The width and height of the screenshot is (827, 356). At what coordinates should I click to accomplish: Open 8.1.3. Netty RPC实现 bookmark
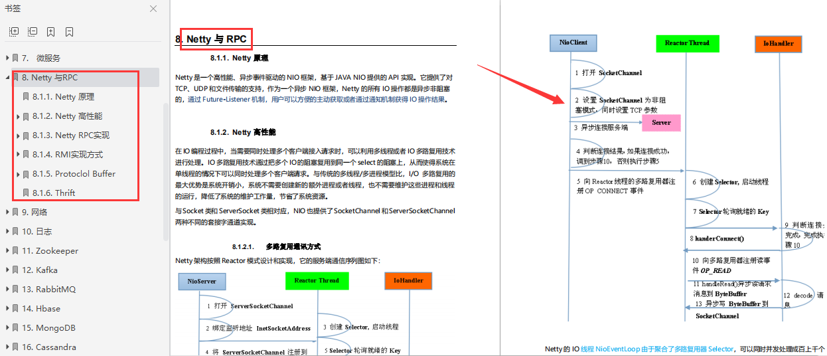point(71,135)
